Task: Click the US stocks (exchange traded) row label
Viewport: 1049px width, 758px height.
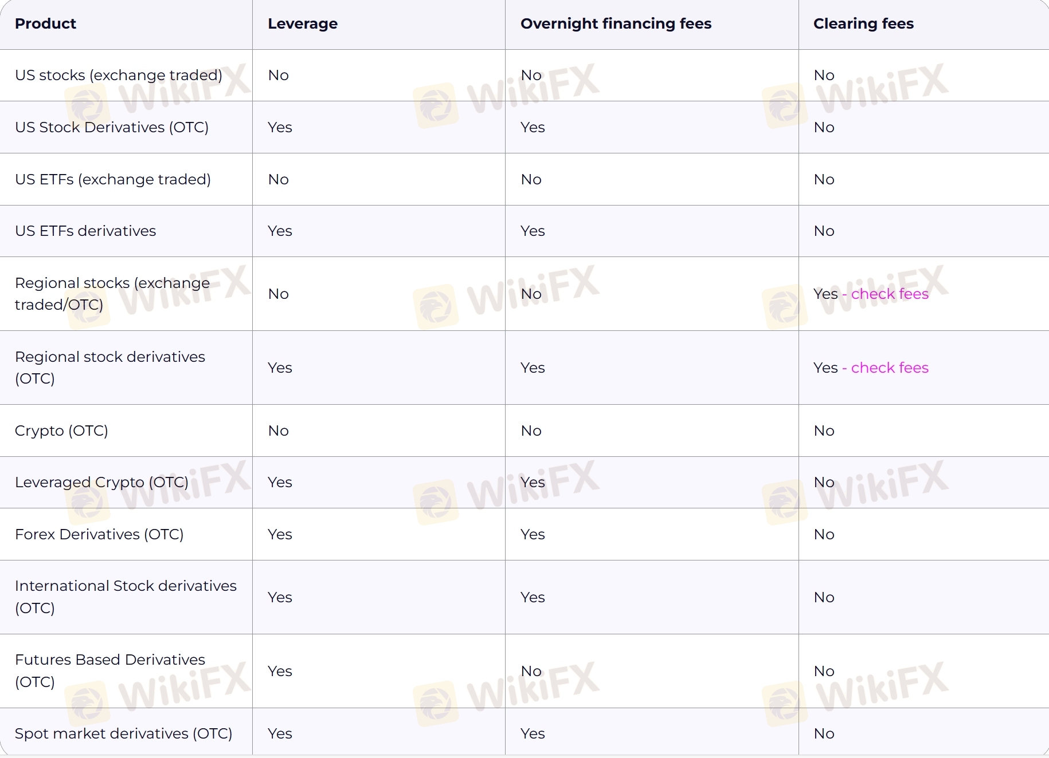Action: [118, 75]
